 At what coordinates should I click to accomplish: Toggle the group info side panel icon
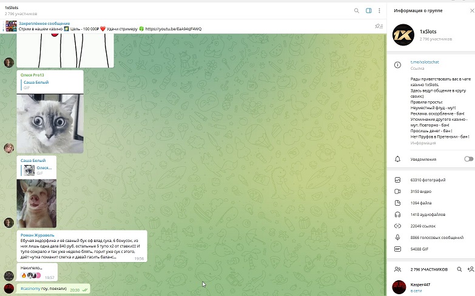pos(368,10)
